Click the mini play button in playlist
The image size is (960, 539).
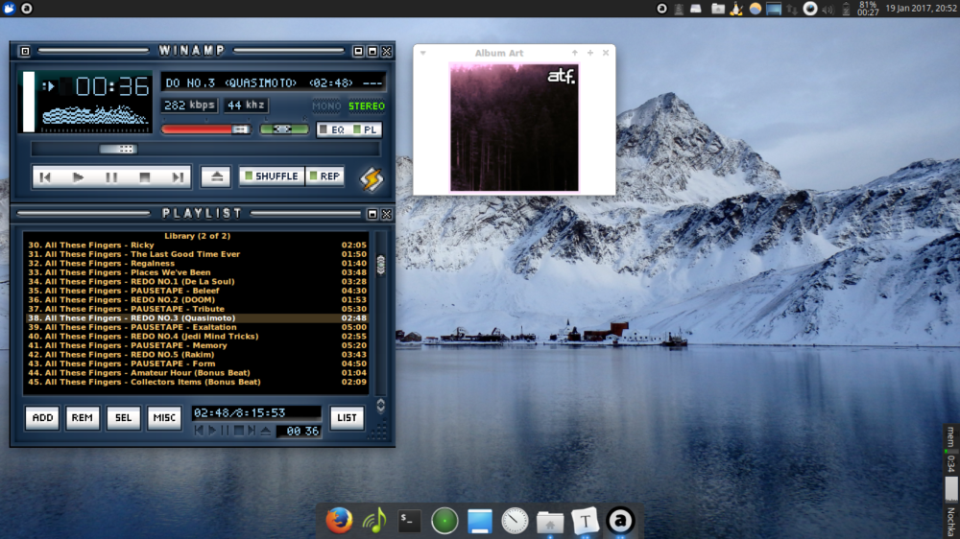[212, 431]
